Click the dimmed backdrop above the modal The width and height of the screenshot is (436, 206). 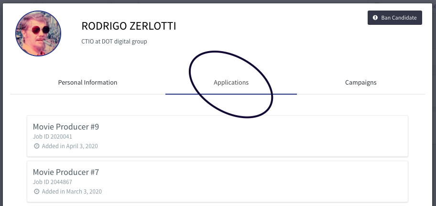195,1
